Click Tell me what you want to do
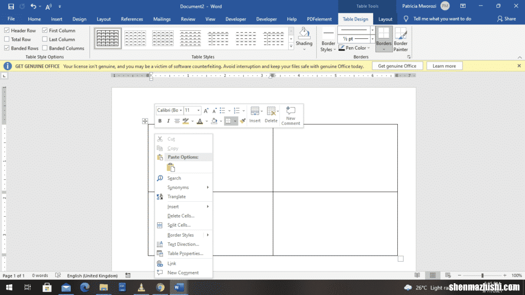This screenshot has width=525, height=295. click(x=442, y=19)
